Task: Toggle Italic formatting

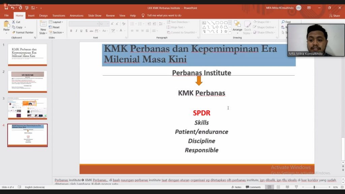Action: [76, 31]
